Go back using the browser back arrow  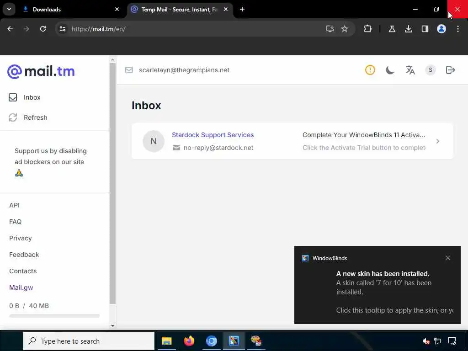[10, 29]
